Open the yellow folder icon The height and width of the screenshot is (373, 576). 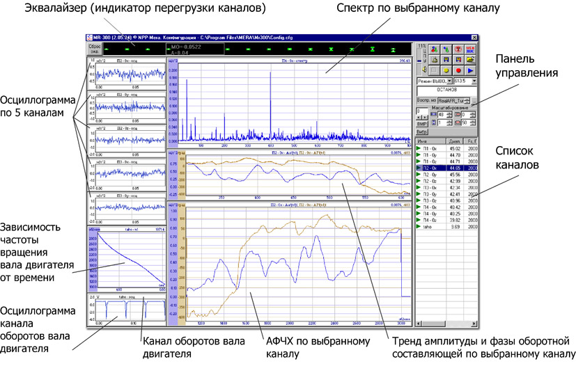[x=472, y=60]
